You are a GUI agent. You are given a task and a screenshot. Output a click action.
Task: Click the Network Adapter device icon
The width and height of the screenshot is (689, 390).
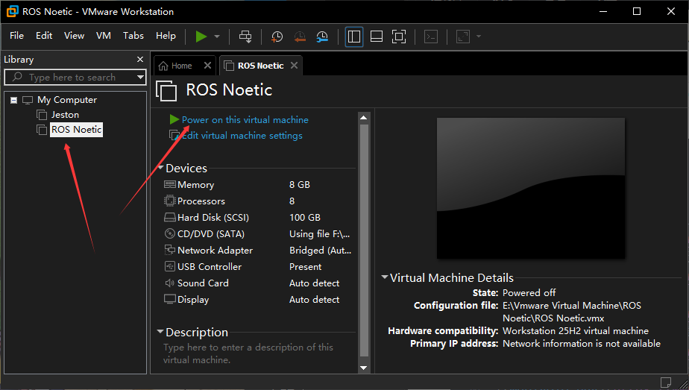169,250
